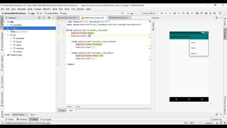This screenshot has height=128, width=227.
Task: Select the Build Output tab
Action: [x=18, y=114]
